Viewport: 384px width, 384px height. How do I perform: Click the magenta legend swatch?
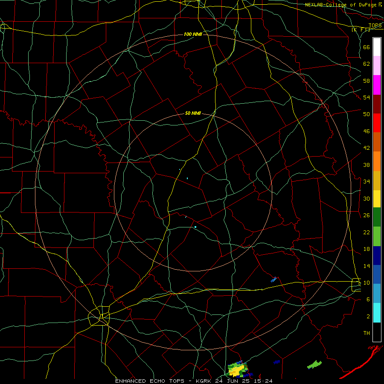click(x=377, y=85)
